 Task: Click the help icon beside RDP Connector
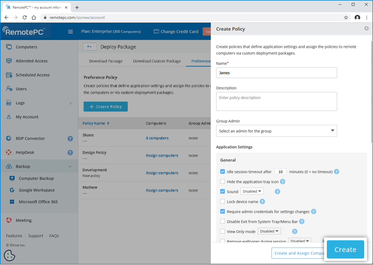pyautogui.click(x=70, y=138)
